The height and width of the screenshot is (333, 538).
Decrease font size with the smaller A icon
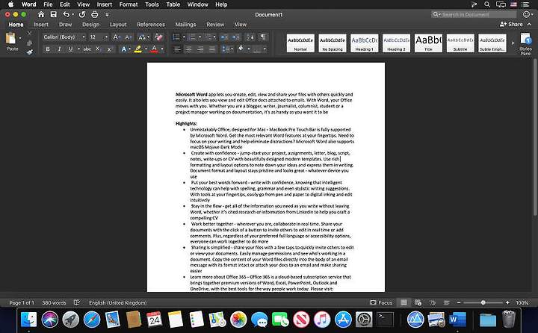click(128, 37)
